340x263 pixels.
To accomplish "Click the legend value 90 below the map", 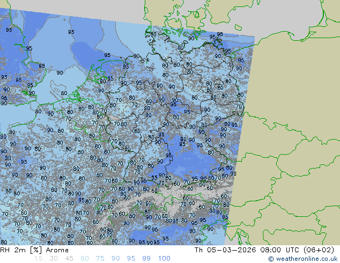I will pyautogui.click(x=115, y=259).
